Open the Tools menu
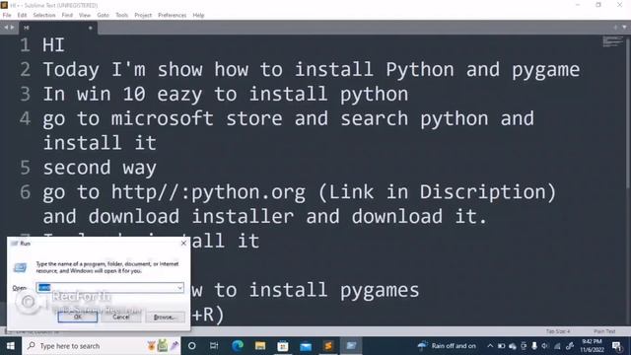631x355 pixels. click(x=121, y=15)
